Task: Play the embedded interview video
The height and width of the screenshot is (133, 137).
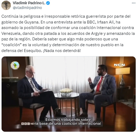Action: [x=68, y=94]
